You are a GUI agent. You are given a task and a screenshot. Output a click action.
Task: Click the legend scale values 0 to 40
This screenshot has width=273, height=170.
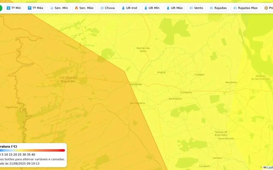[18, 154]
